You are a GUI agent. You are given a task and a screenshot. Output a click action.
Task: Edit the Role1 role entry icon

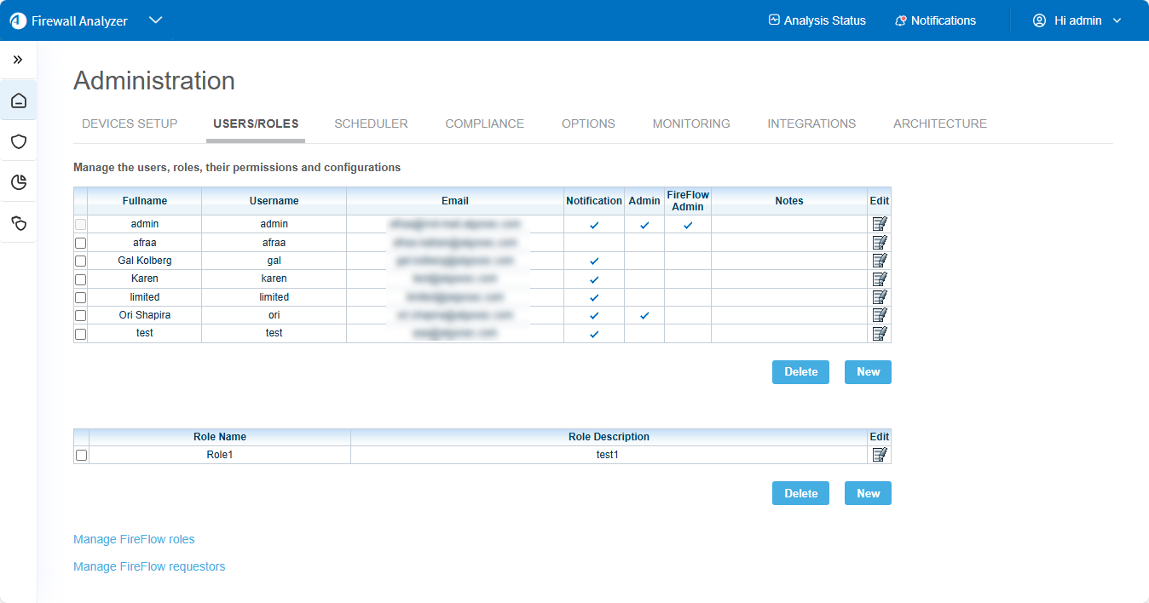pos(880,455)
